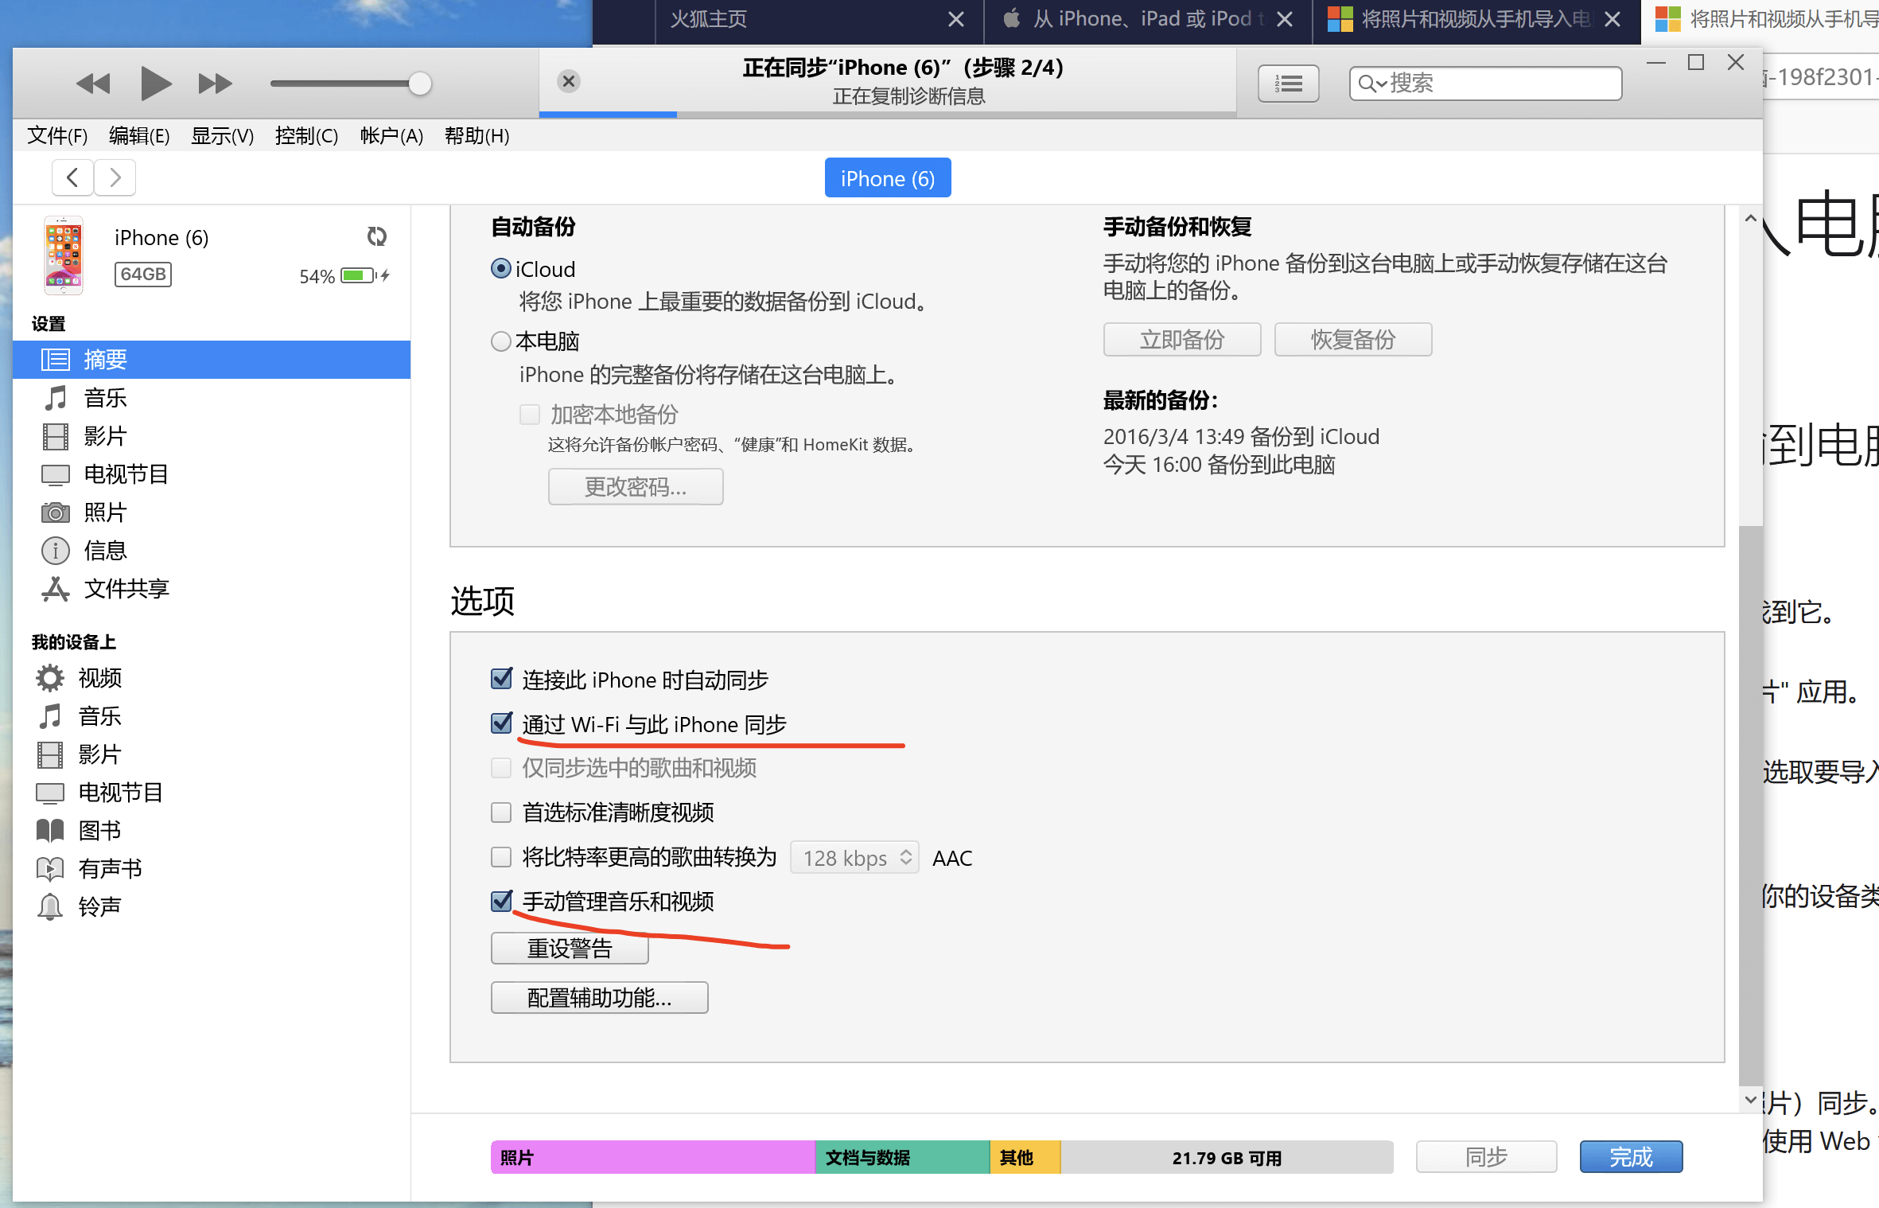The height and width of the screenshot is (1208, 1879).
Task: Toggle 手动管理音乐和视频 checkbox
Action: coord(501,902)
